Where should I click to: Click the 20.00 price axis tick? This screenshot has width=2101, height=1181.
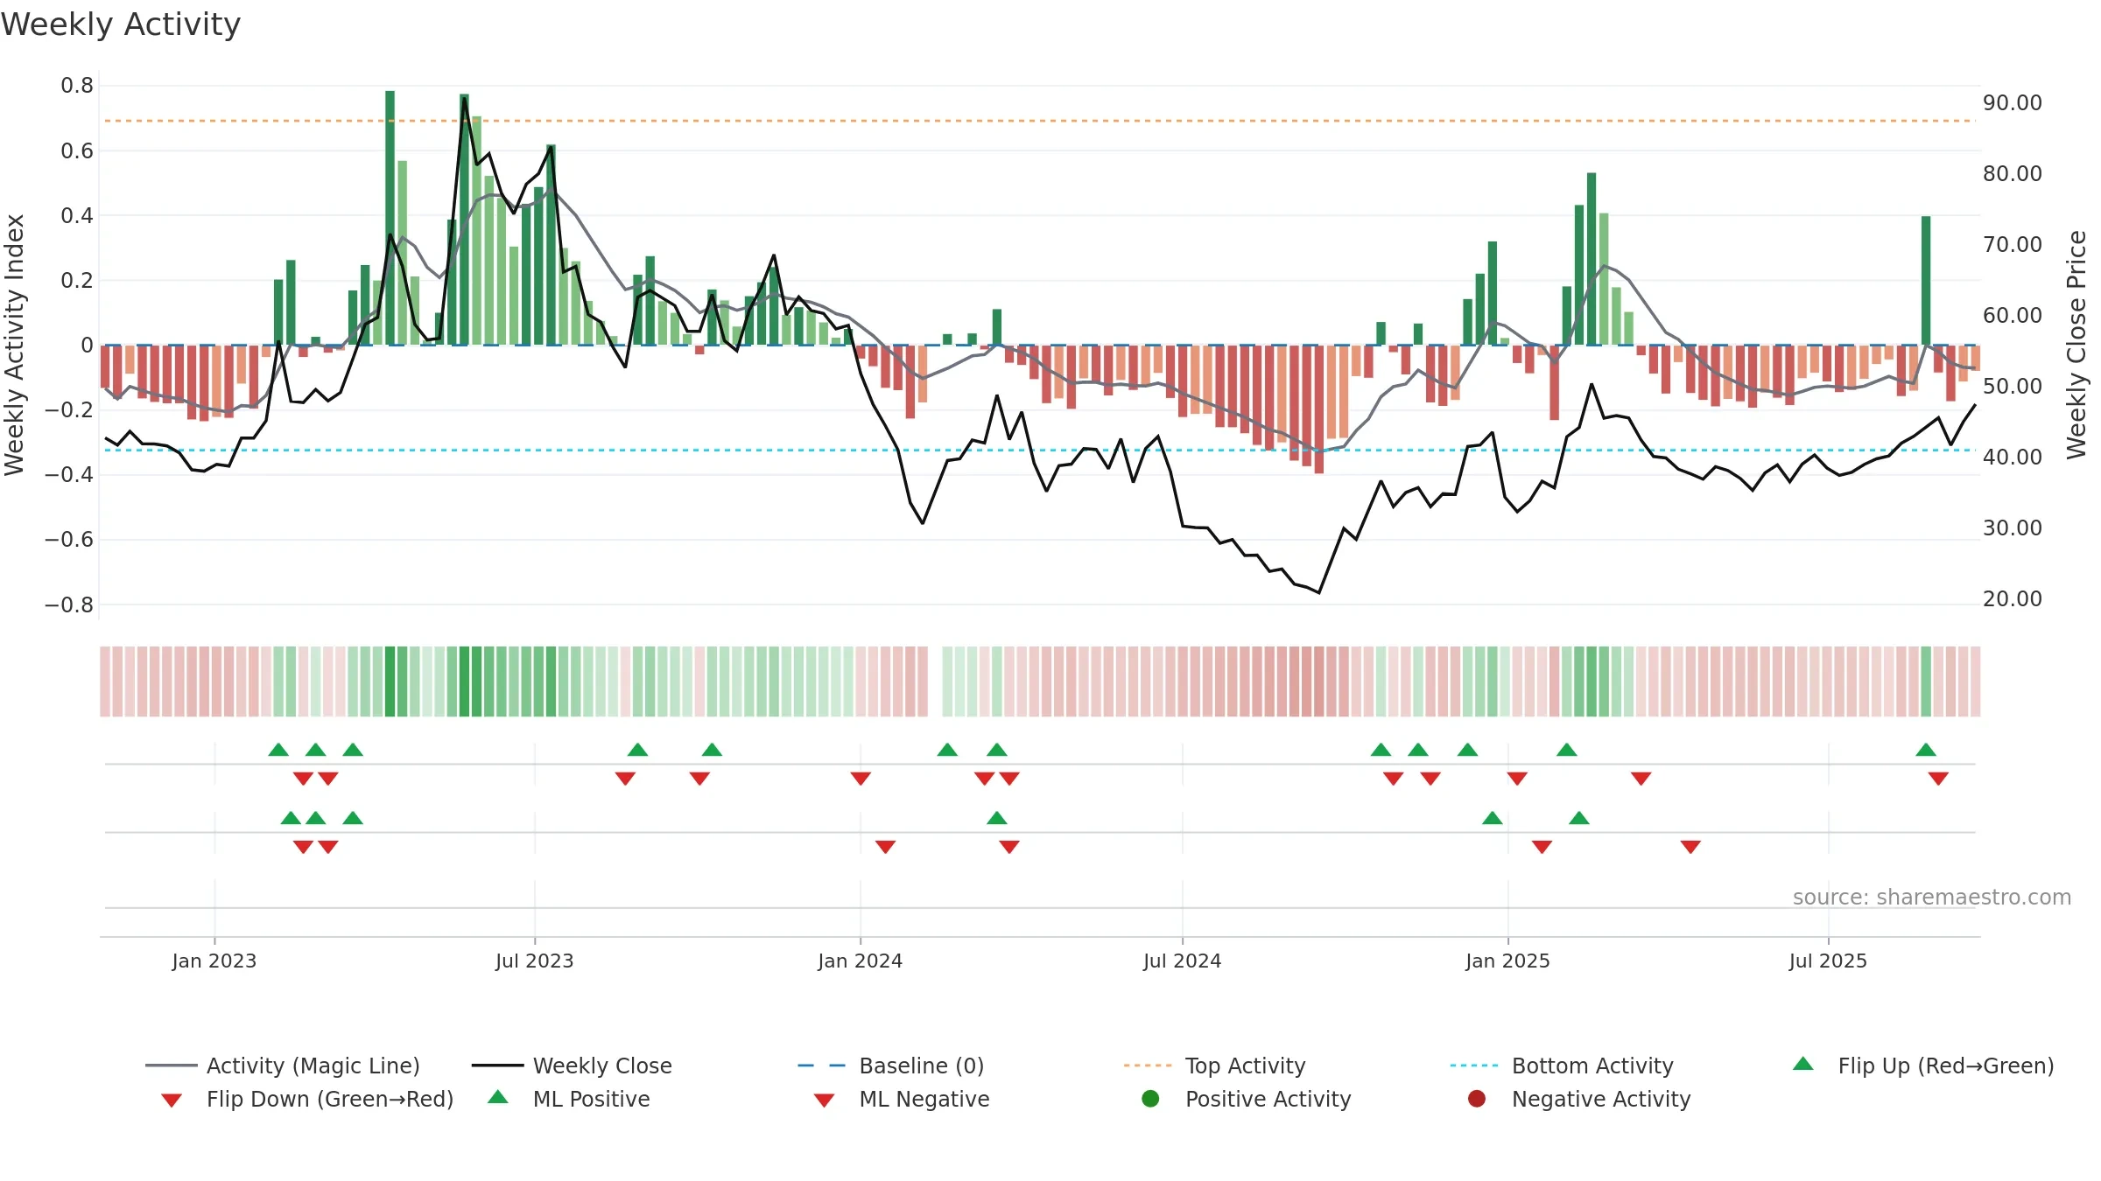(x=2013, y=599)
